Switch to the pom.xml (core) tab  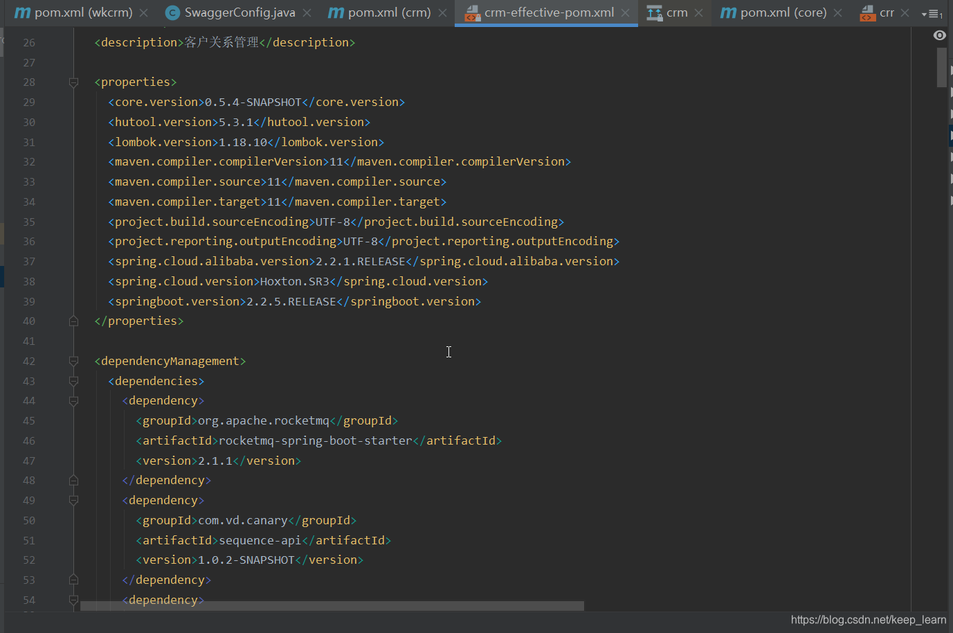[x=783, y=12]
